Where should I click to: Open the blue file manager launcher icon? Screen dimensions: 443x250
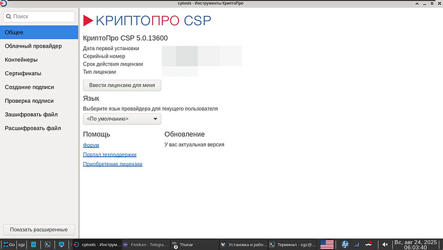coord(33,245)
